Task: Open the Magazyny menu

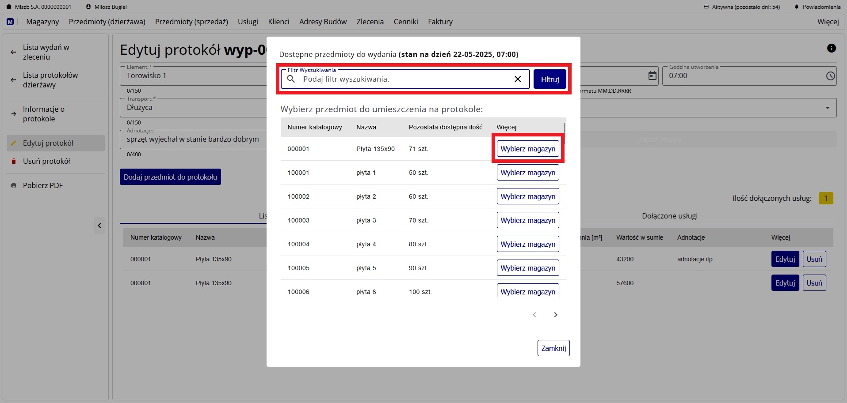Action: pyautogui.click(x=42, y=22)
